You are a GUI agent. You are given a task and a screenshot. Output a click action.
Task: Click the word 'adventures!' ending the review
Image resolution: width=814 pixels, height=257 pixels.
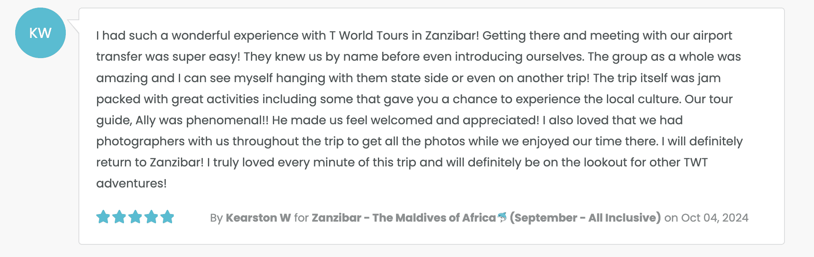pyautogui.click(x=131, y=184)
